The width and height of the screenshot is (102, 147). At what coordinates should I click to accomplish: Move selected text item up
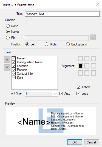7,59
